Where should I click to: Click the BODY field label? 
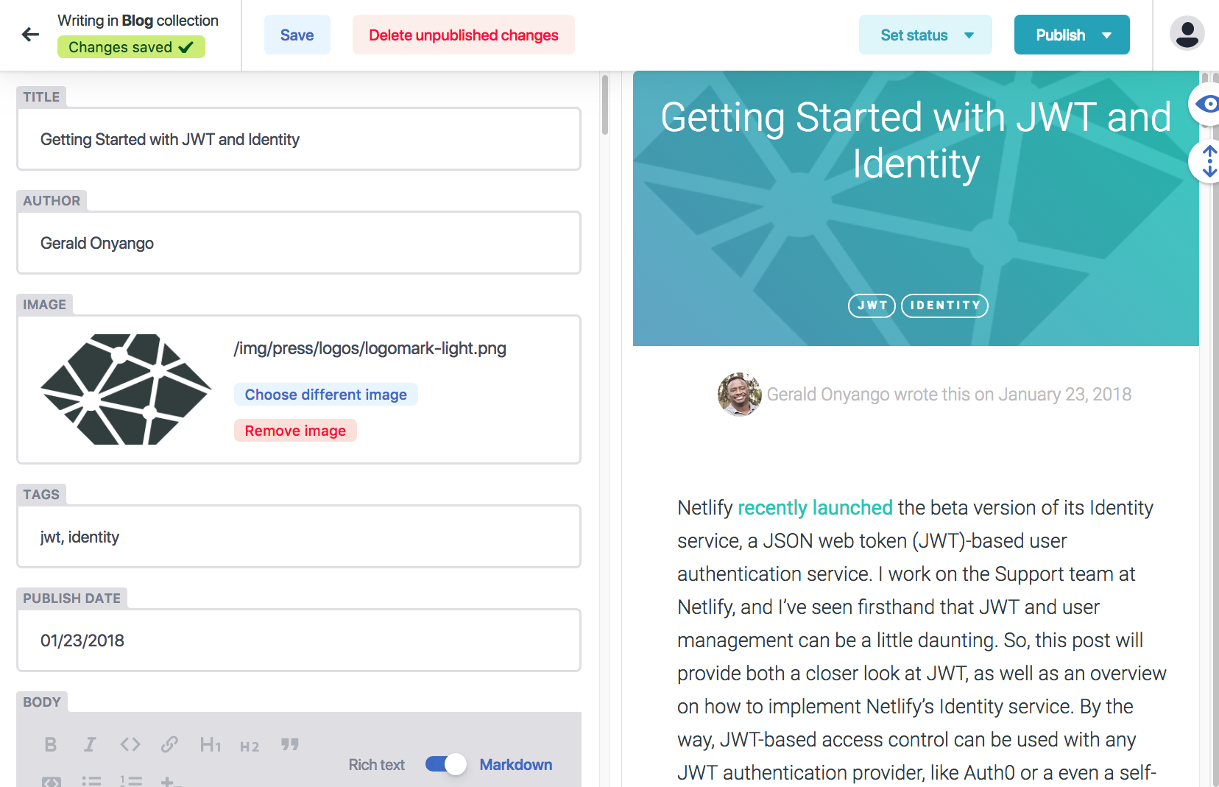pyautogui.click(x=42, y=702)
